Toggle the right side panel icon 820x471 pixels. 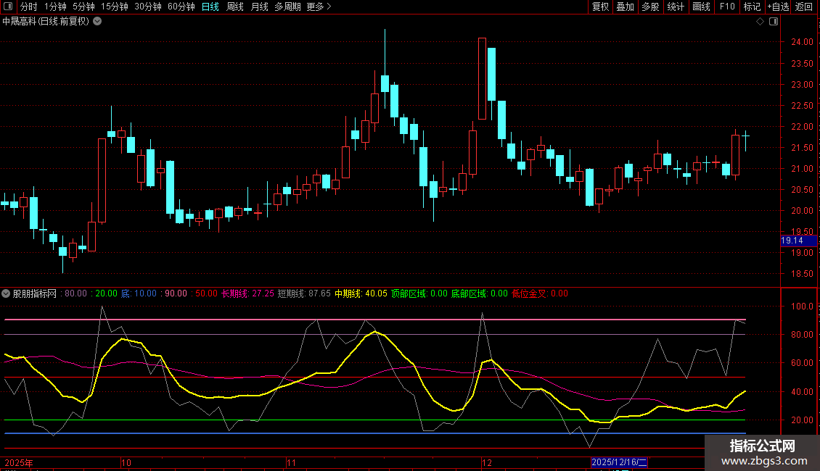point(774,22)
